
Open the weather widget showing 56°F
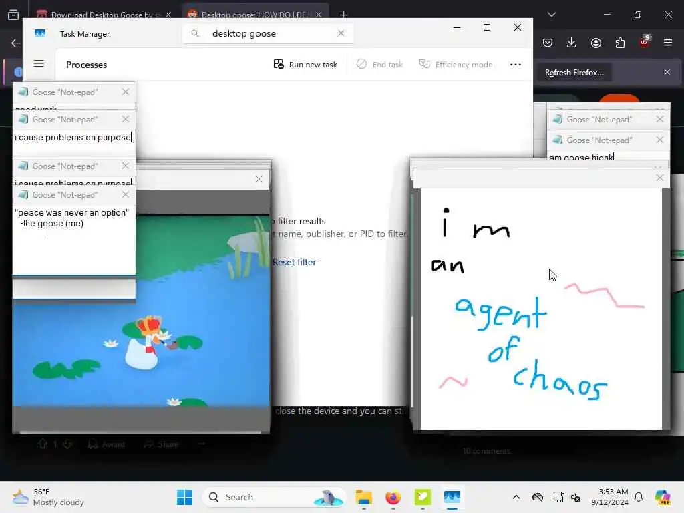[48, 497]
